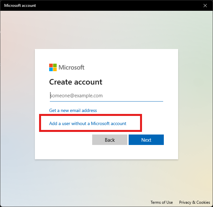Viewport: 213px width, 207px height.
Task: Close the Microsoft account dialog
Action: tap(205, 6)
